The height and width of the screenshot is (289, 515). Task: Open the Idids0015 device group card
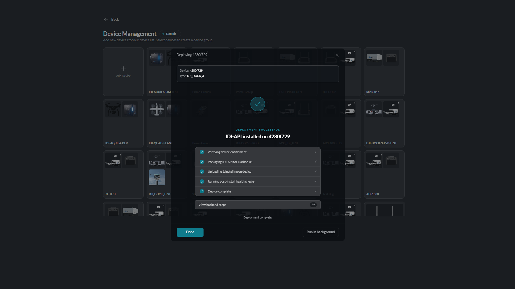point(384,72)
